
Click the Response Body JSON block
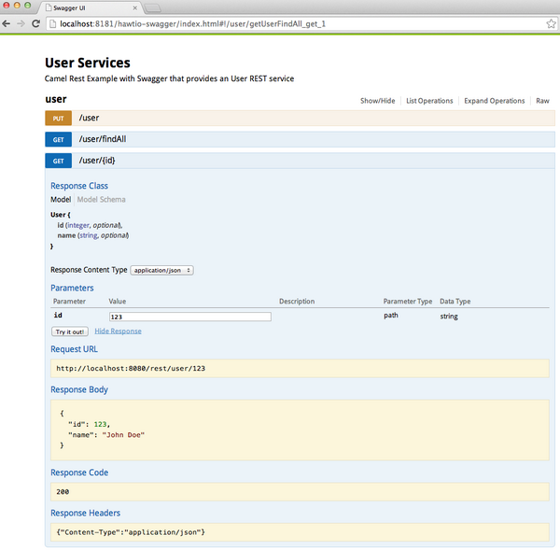point(300,430)
